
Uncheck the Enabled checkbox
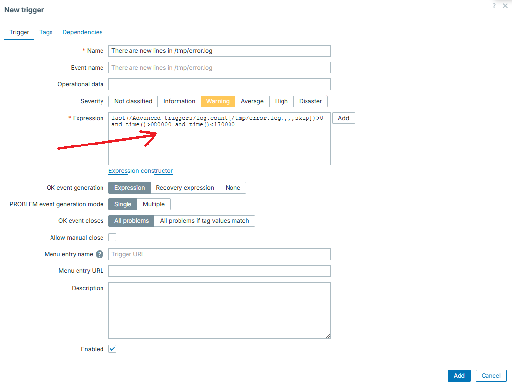click(x=112, y=349)
